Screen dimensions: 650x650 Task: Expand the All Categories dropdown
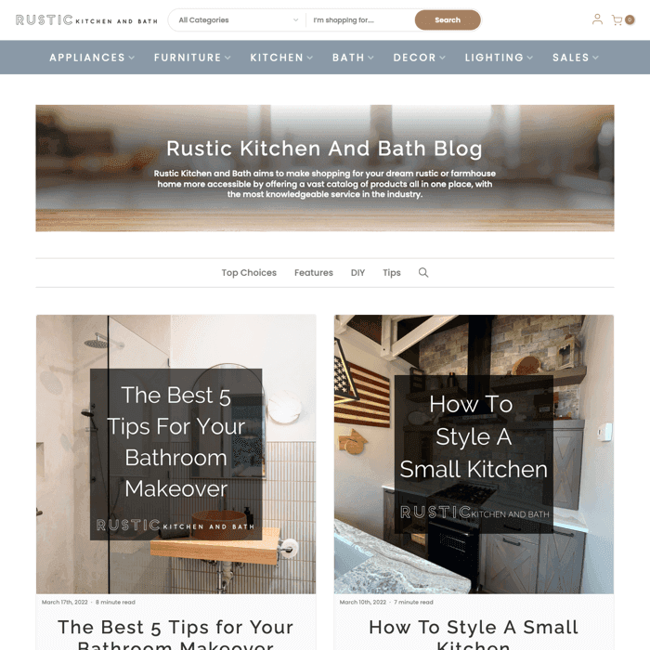(238, 19)
